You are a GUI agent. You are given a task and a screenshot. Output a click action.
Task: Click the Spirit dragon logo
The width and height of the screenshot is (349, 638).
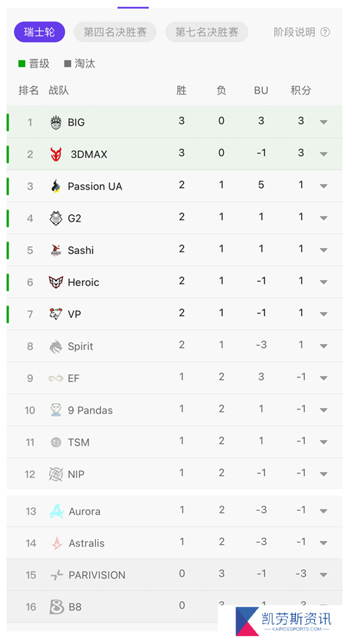coord(56,346)
